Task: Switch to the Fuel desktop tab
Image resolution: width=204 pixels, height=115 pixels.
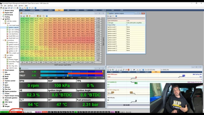Action: point(59,10)
